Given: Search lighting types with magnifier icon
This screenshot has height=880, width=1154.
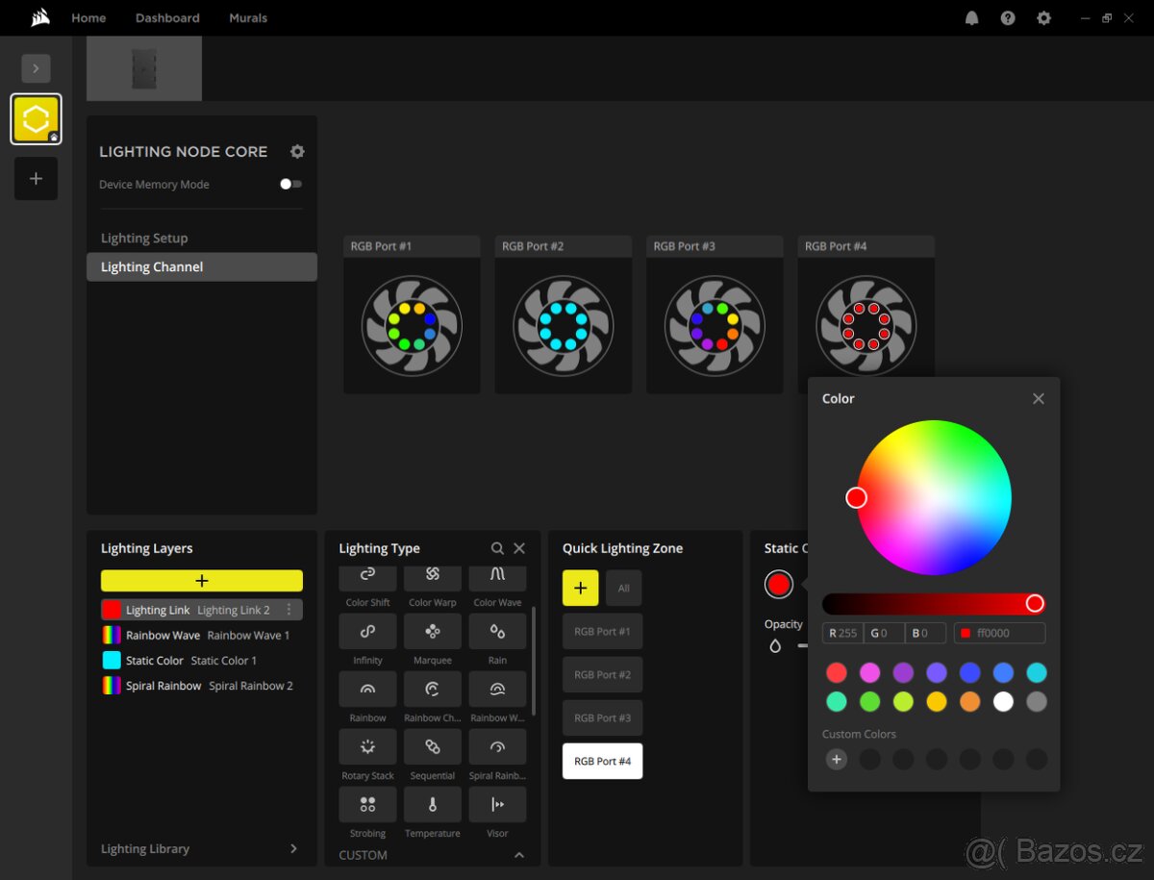Looking at the screenshot, I should pyautogui.click(x=497, y=548).
